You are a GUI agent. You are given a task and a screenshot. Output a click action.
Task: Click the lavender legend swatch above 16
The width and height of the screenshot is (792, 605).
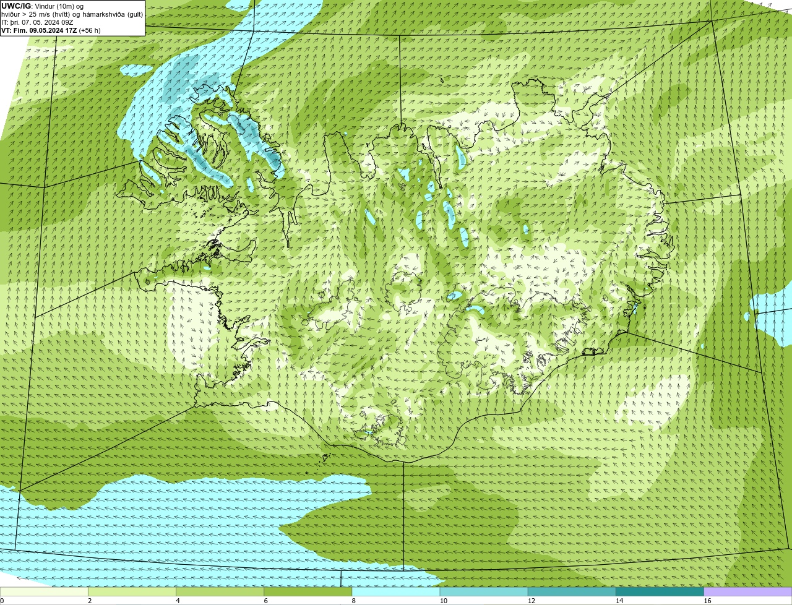748,592
